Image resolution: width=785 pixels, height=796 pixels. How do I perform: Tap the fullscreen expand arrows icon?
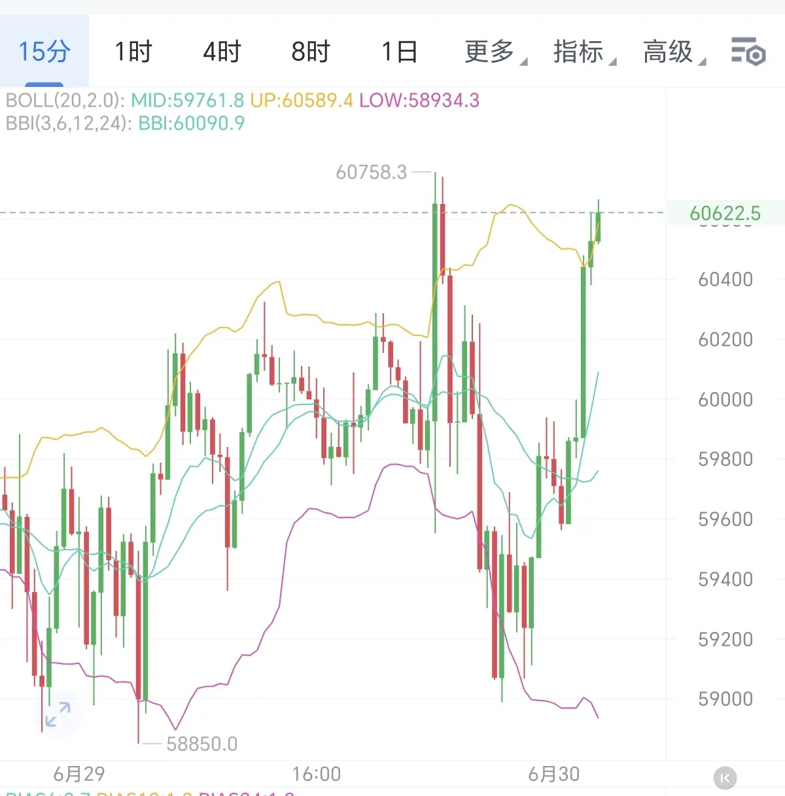coord(58,714)
